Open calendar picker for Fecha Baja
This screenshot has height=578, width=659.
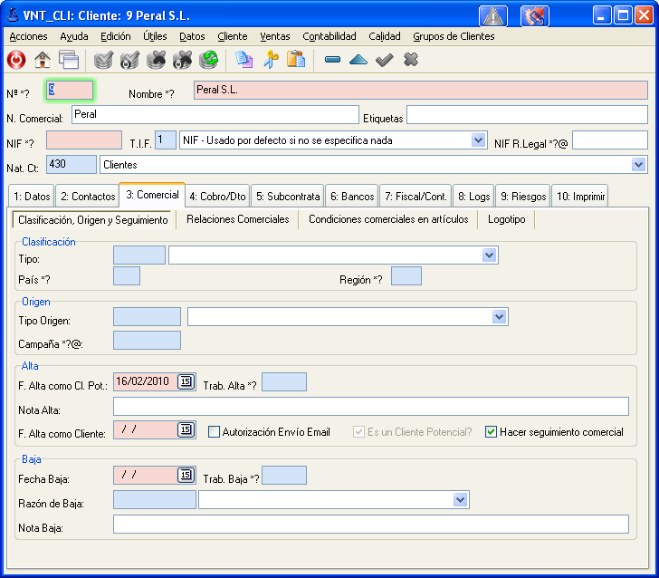[x=186, y=475]
